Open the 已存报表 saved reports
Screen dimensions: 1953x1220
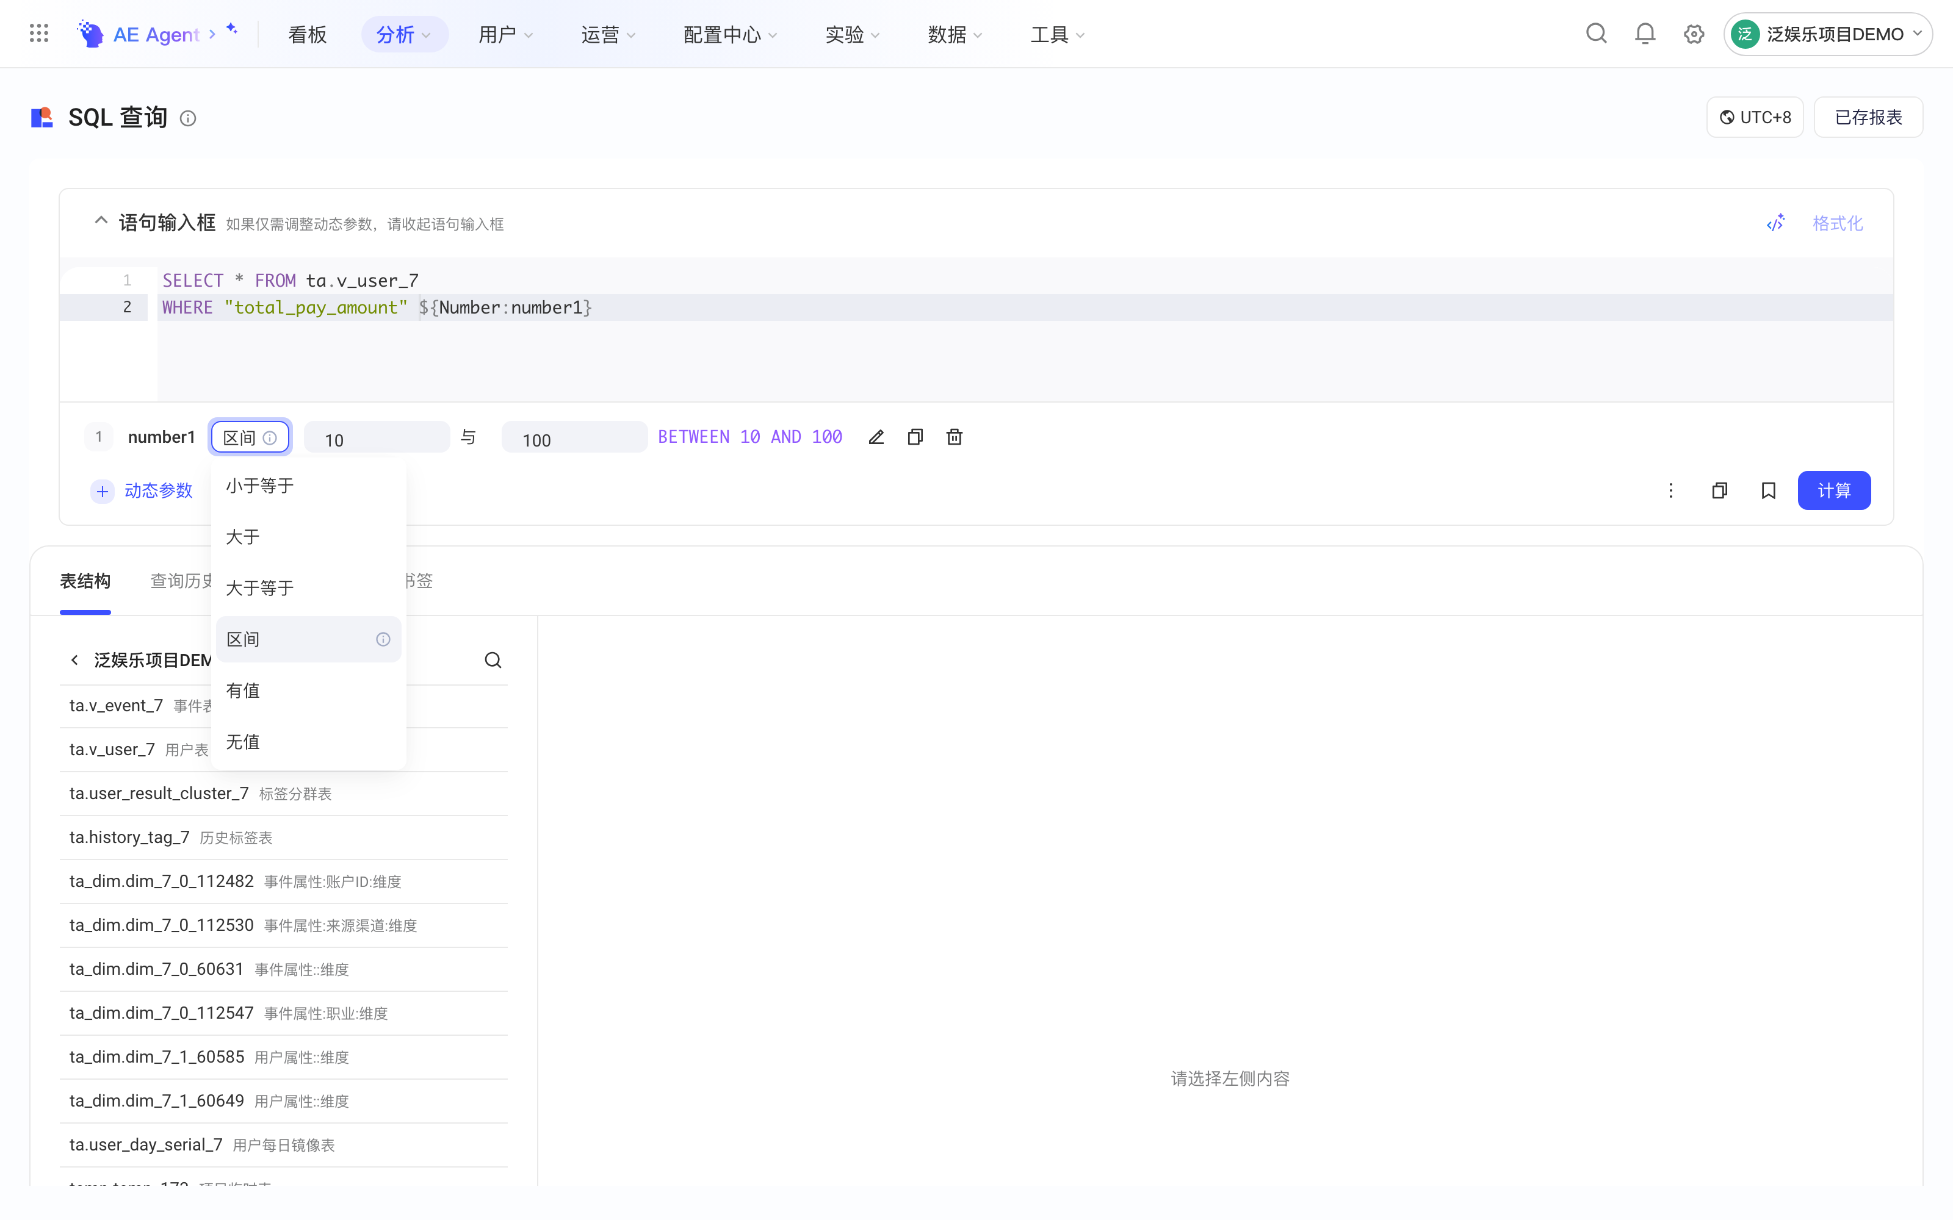click(x=1868, y=118)
